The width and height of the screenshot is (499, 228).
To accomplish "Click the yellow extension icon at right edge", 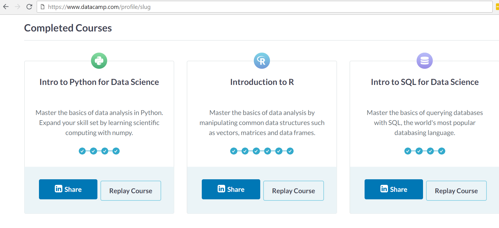I will (497, 7).
